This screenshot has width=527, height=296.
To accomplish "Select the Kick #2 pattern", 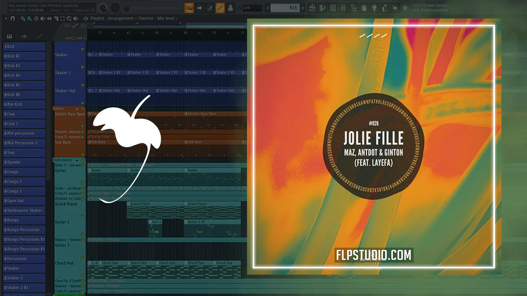I will pyautogui.click(x=24, y=56).
